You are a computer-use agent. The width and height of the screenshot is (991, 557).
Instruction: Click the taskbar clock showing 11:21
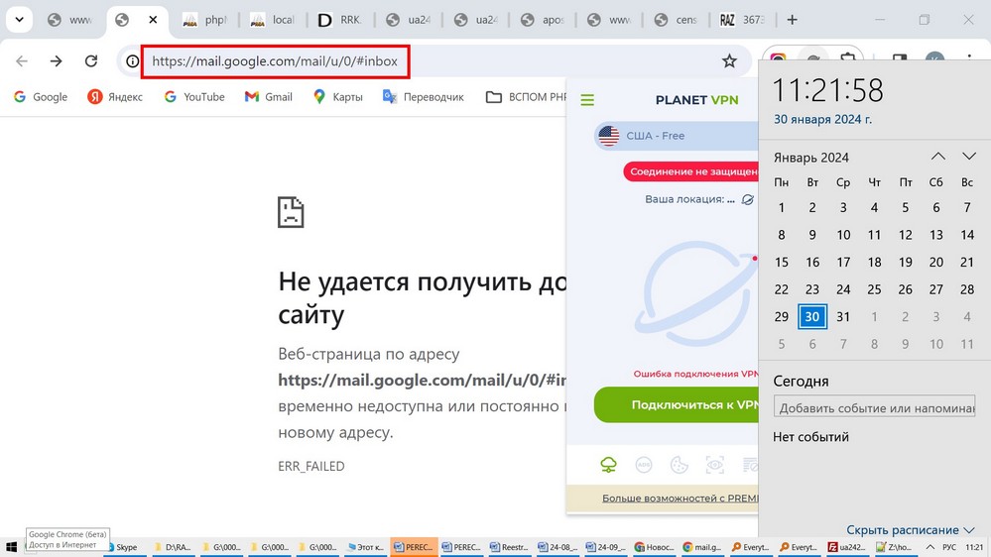pos(974,547)
